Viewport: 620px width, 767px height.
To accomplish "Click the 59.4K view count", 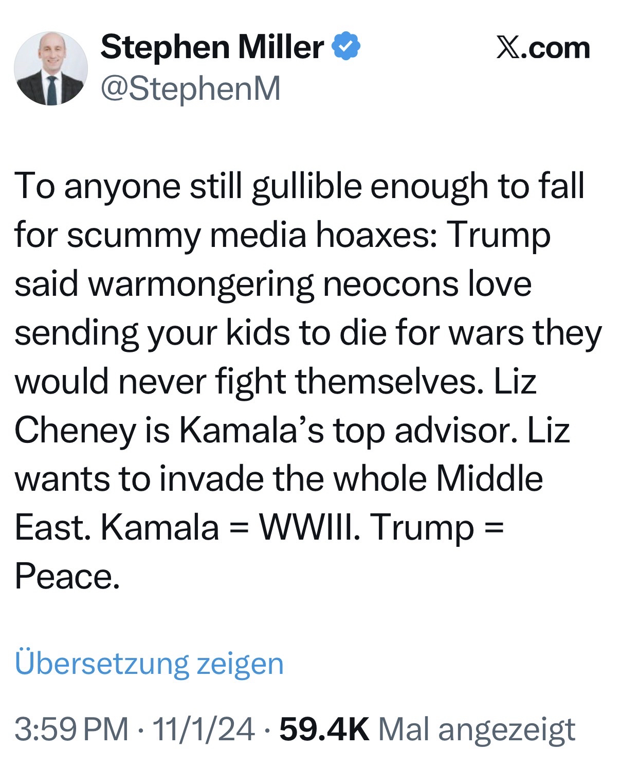I will pyautogui.click(x=324, y=729).
